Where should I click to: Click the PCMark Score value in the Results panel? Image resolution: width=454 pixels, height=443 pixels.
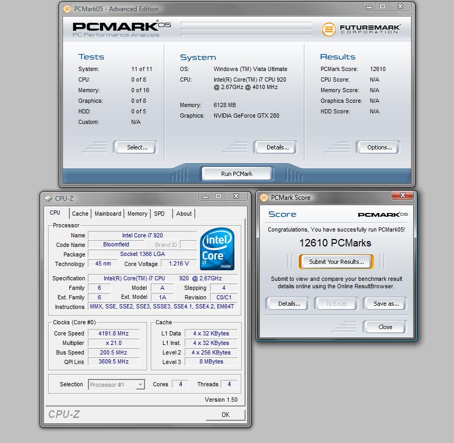click(378, 69)
